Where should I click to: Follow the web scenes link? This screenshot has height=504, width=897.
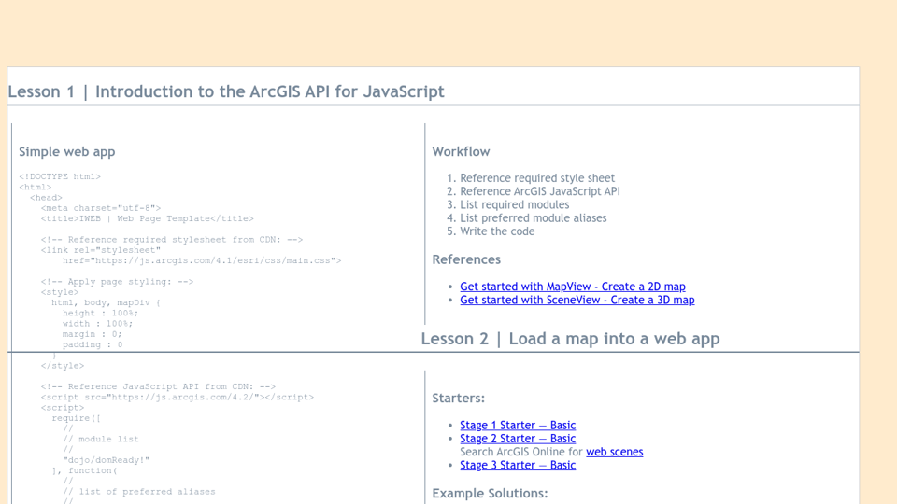point(614,452)
